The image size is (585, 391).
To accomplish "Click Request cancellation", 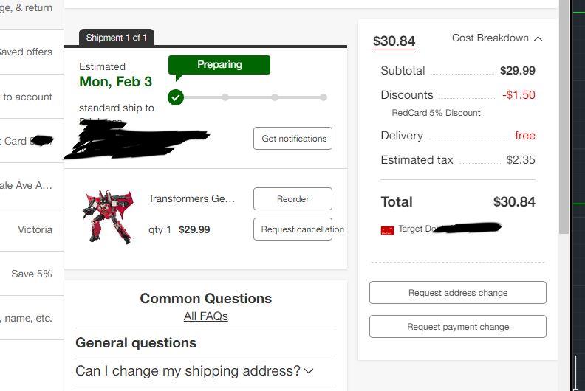I will coord(293,229).
